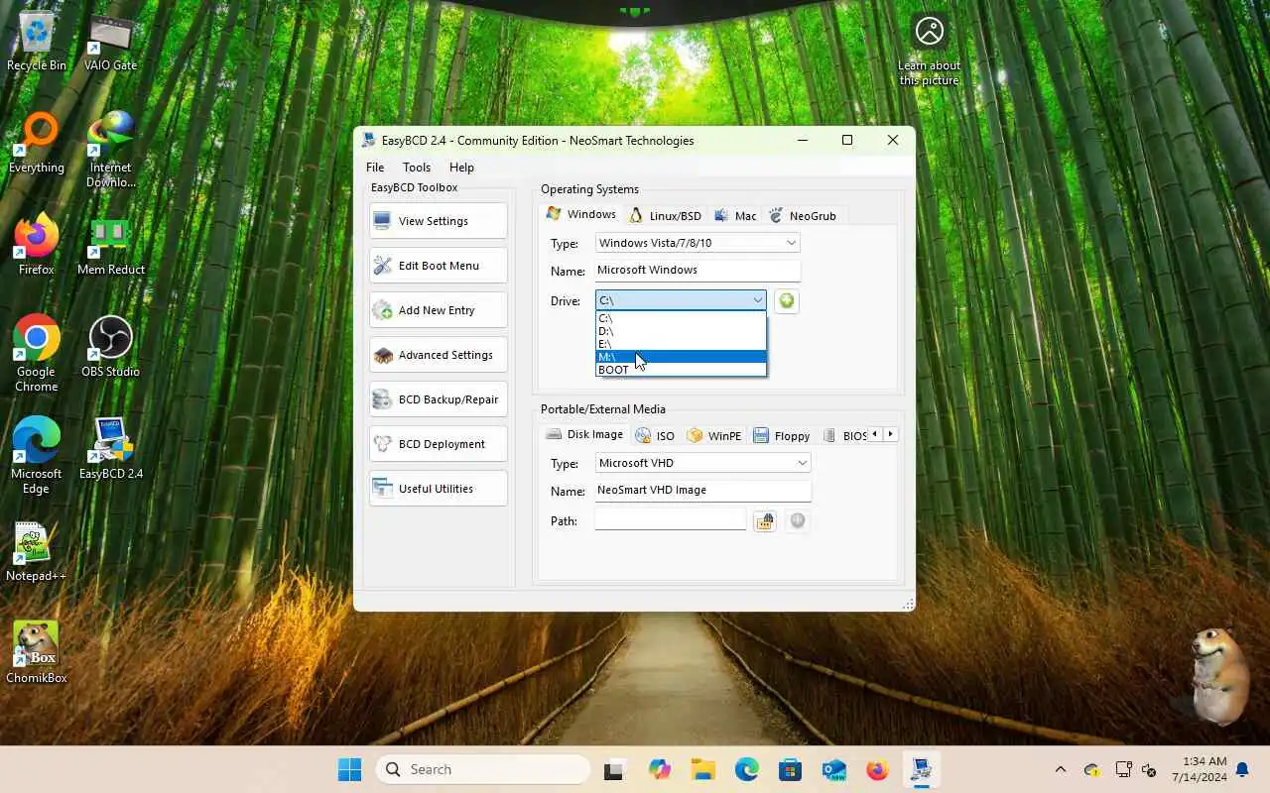
Task: Switch to the Windows tab
Action: tap(582, 214)
